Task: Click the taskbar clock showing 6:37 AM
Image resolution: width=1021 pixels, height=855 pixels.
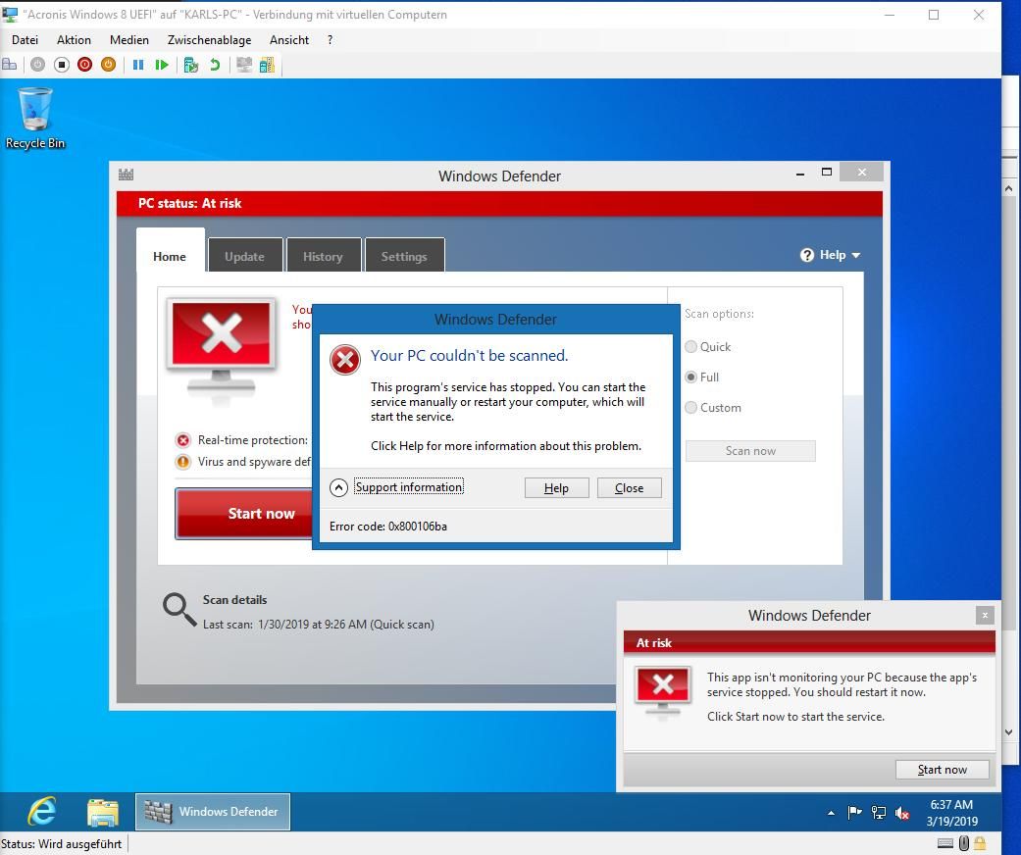Action: point(951,813)
